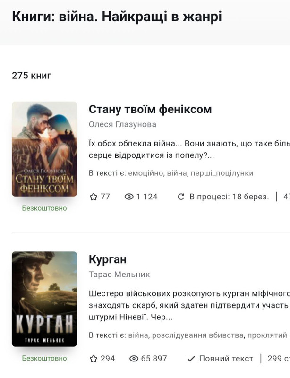The height and width of the screenshot is (378, 290).
Task: Click the checkmark icon beside Повний текст
Action: (x=191, y=359)
